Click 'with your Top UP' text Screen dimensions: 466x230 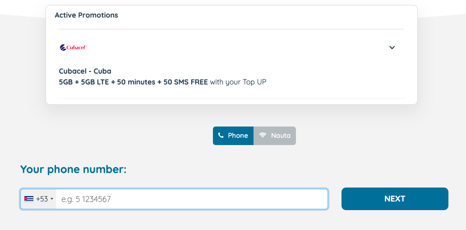238,82
